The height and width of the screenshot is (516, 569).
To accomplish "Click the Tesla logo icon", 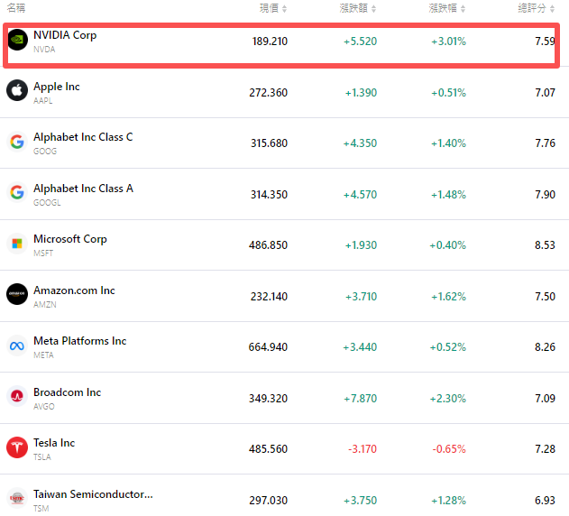I will (17, 447).
